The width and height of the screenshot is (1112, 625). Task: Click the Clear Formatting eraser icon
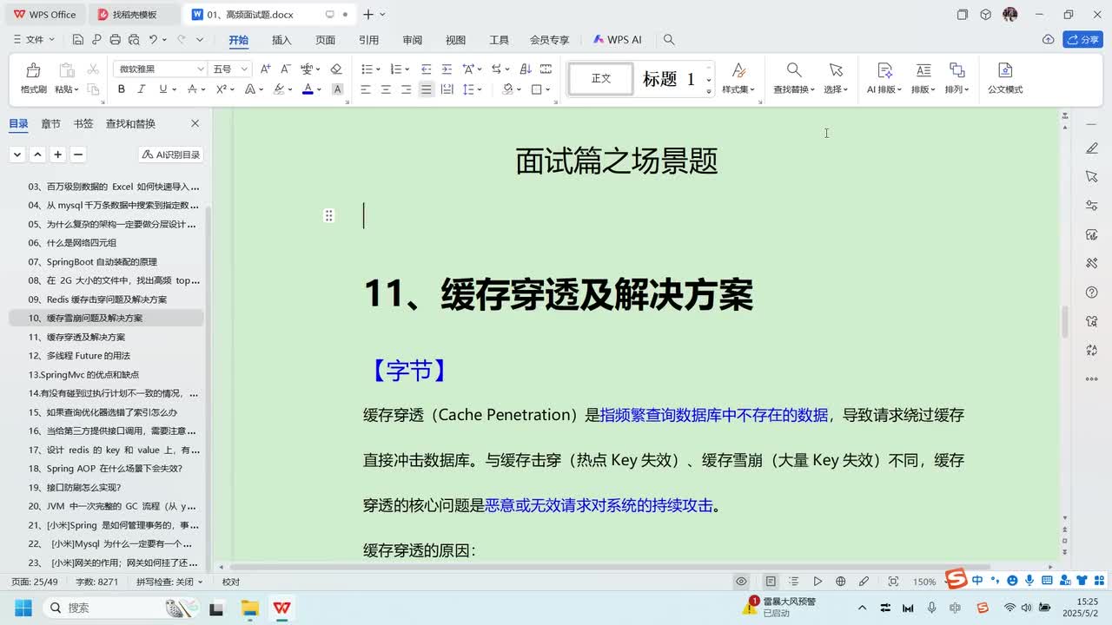coord(336,69)
